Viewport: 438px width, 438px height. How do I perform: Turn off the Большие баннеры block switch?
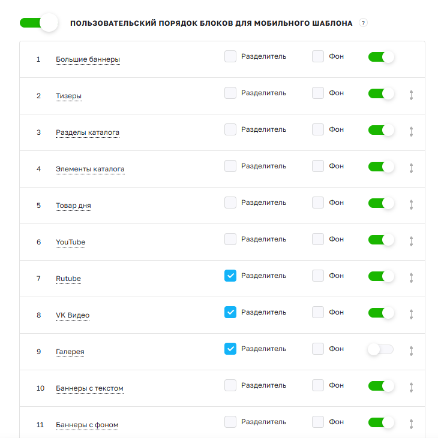[381, 57]
